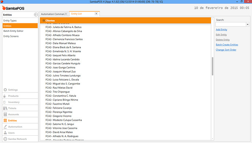This screenshot has width=252, height=143.
Task: Select FCA2- Constantina C. Vatula
Action: 61,96
